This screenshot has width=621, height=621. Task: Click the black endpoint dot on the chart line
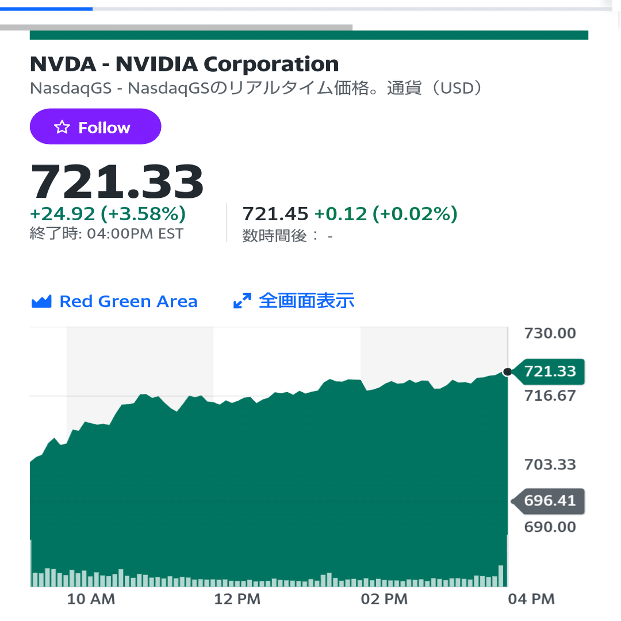click(x=507, y=372)
